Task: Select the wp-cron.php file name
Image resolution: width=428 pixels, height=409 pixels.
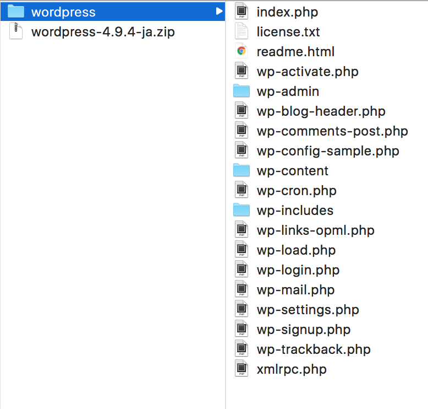Action: 297,190
